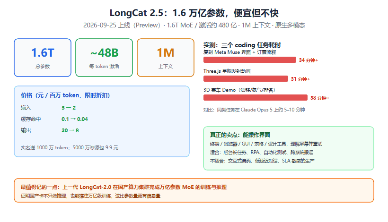Screen dimensions: 388x222
Task: Click the line starting '不适合：交互式编码'
Action: [262, 161]
